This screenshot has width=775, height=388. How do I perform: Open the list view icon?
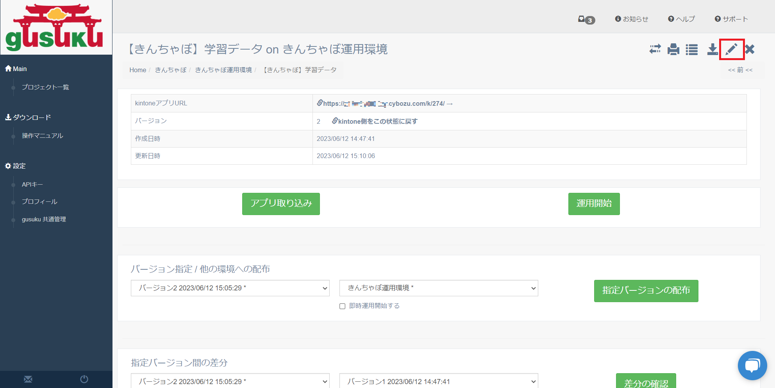click(x=691, y=50)
